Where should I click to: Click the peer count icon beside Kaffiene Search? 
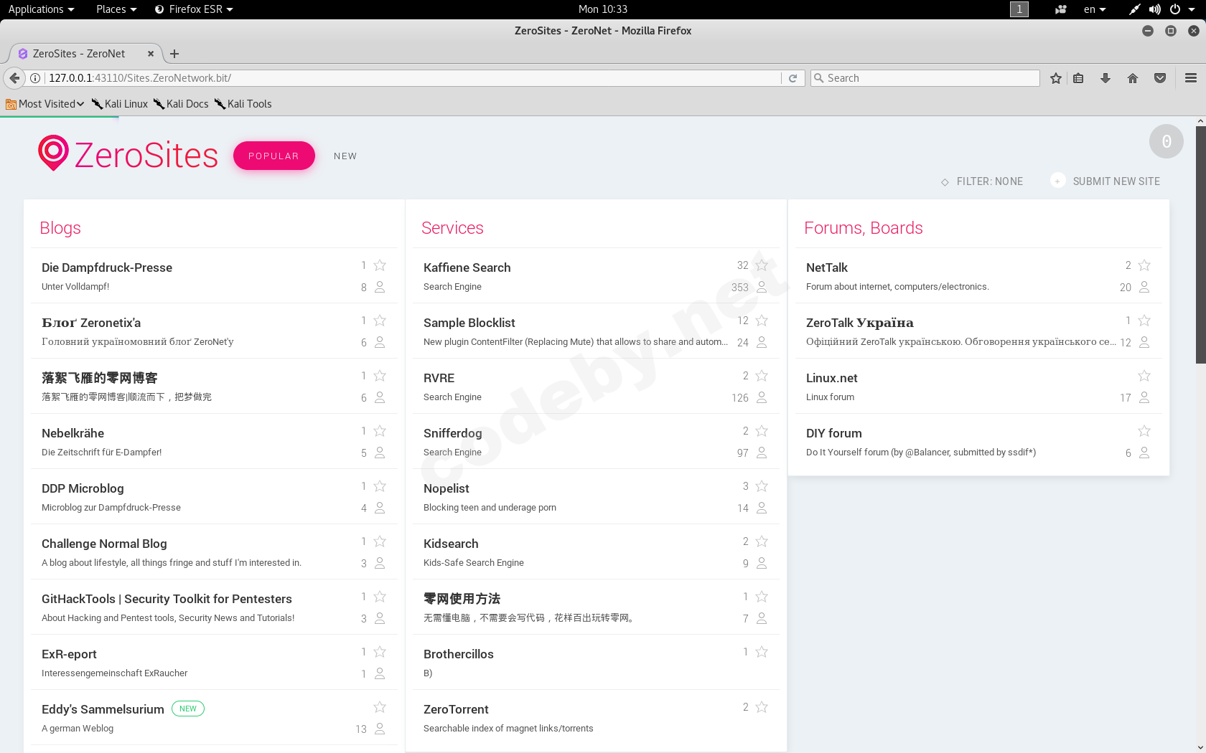(x=762, y=287)
